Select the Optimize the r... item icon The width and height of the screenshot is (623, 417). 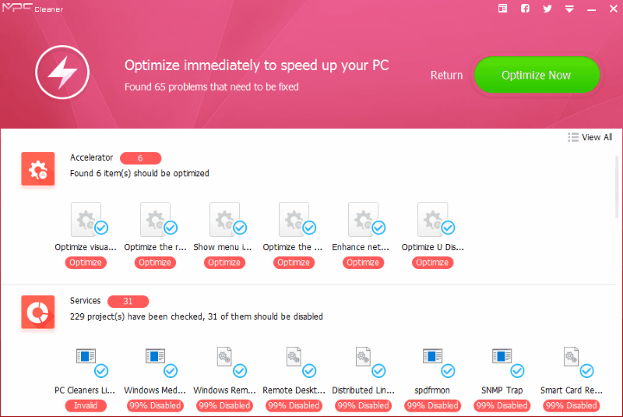155,219
